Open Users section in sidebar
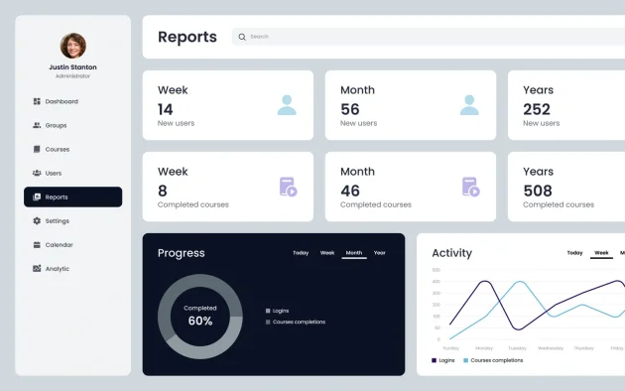625x391 pixels. tap(73, 173)
